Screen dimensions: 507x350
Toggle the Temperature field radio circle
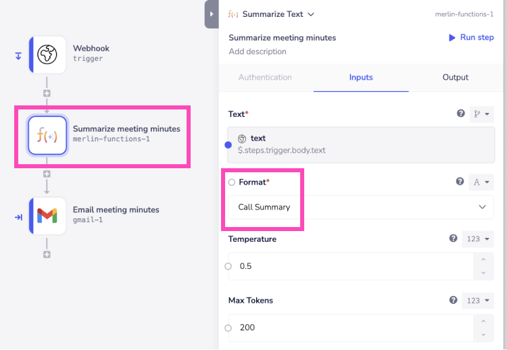(228, 266)
